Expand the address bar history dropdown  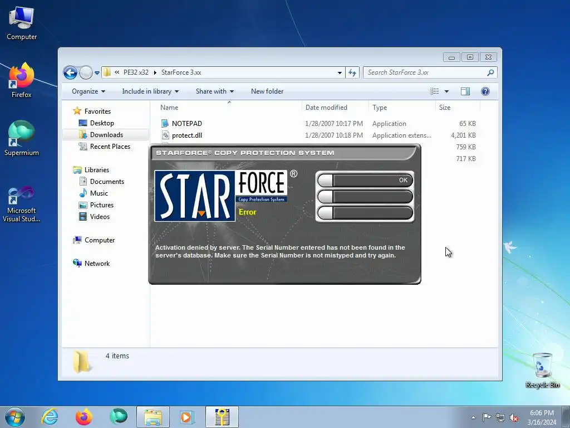click(x=340, y=73)
